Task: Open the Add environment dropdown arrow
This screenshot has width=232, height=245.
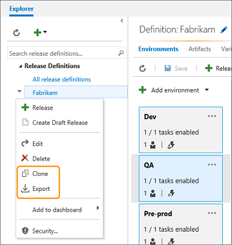Action: 207,90
